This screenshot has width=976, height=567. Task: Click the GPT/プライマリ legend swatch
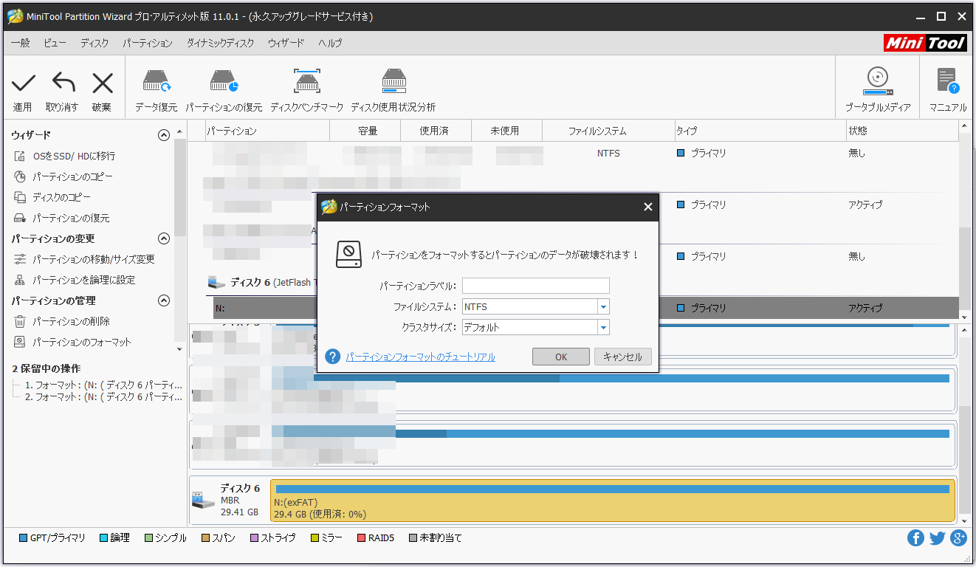(23, 538)
